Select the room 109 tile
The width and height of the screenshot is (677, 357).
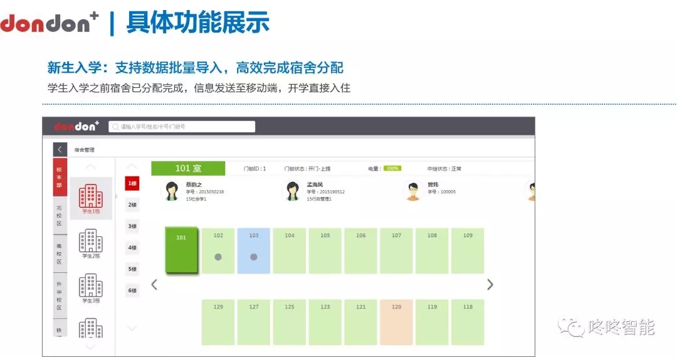(x=468, y=251)
